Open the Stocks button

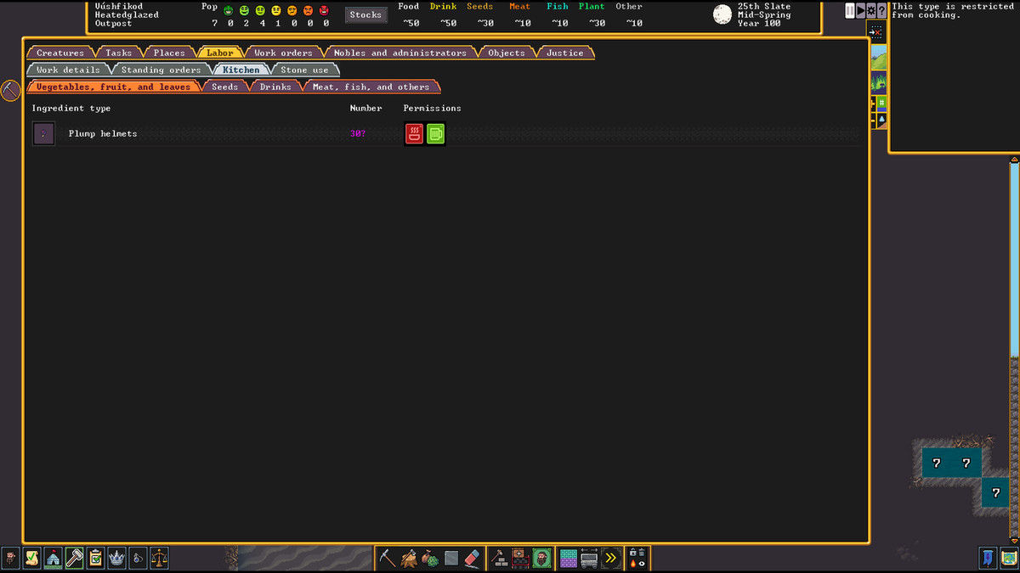click(365, 14)
